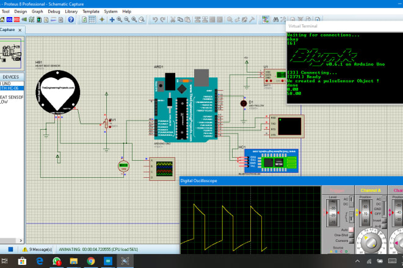Click the wire autorouter toolbar icon

pyautogui.click(x=266, y=19)
